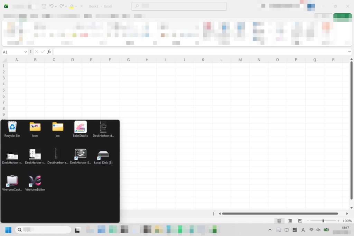
Task: Select the folder named Icon
Action: (x=35, y=129)
